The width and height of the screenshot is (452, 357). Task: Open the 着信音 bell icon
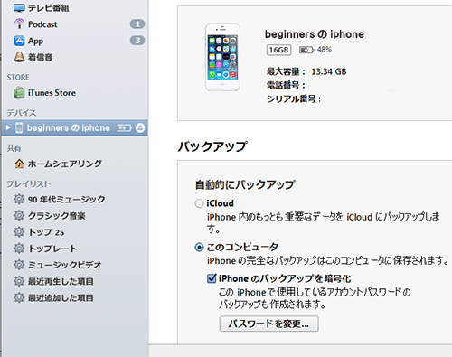click(x=19, y=57)
